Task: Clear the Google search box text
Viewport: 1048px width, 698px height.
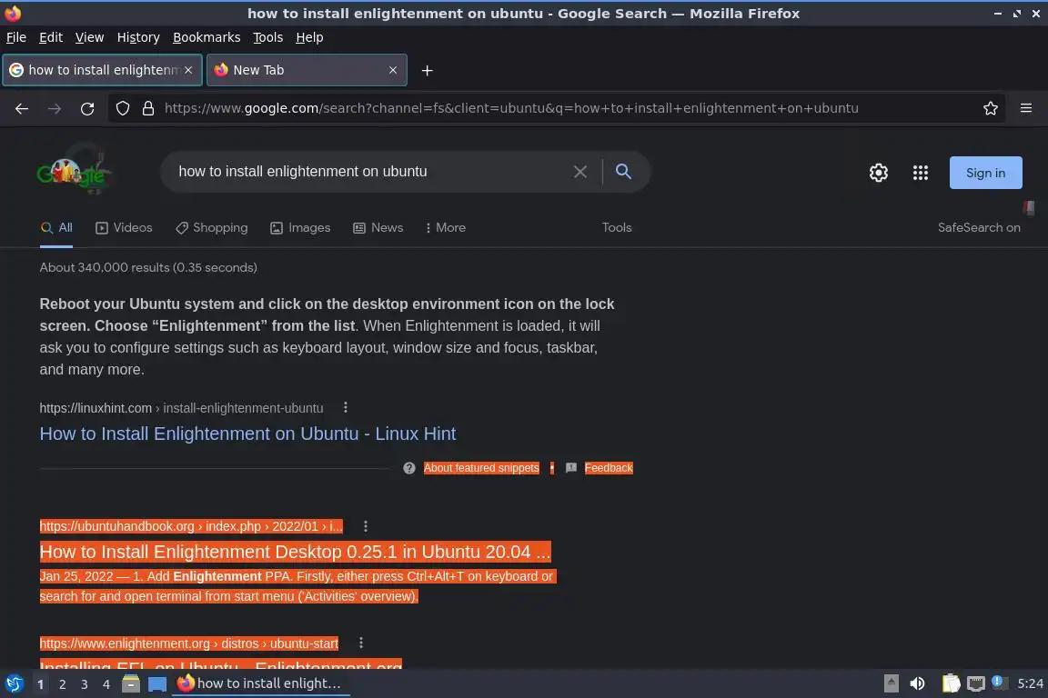Action: pyautogui.click(x=580, y=172)
